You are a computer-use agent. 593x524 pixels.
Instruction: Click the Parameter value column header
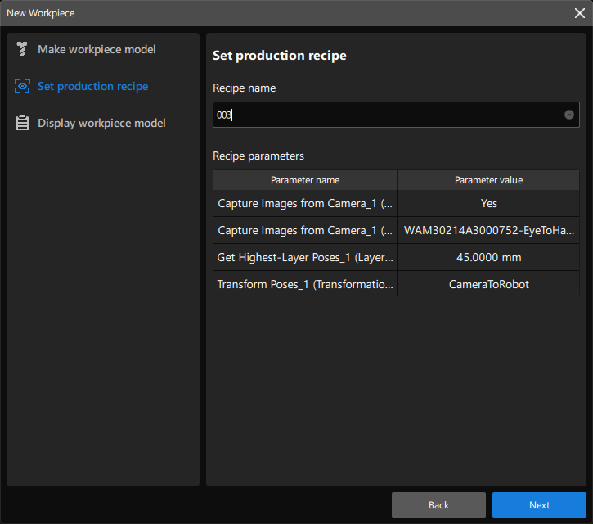click(x=488, y=180)
